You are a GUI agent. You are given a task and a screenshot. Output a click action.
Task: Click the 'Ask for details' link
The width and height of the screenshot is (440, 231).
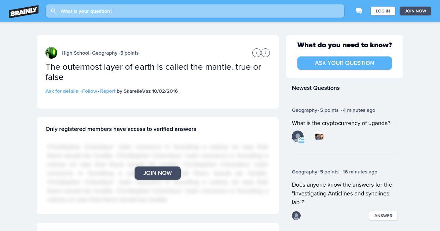(62, 91)
